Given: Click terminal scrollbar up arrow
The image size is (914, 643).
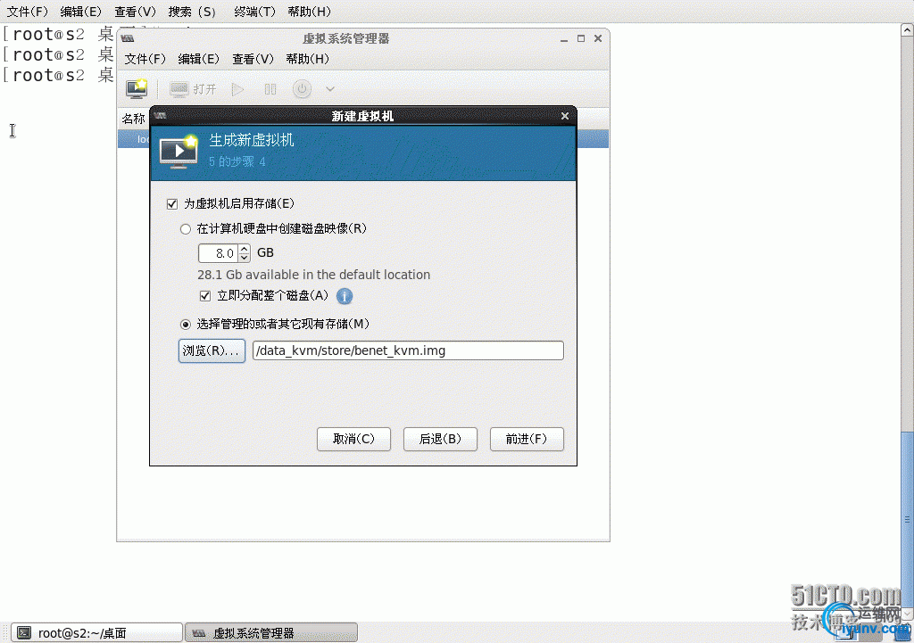Looking at the screenshot, I should click(x=907, y=29).
